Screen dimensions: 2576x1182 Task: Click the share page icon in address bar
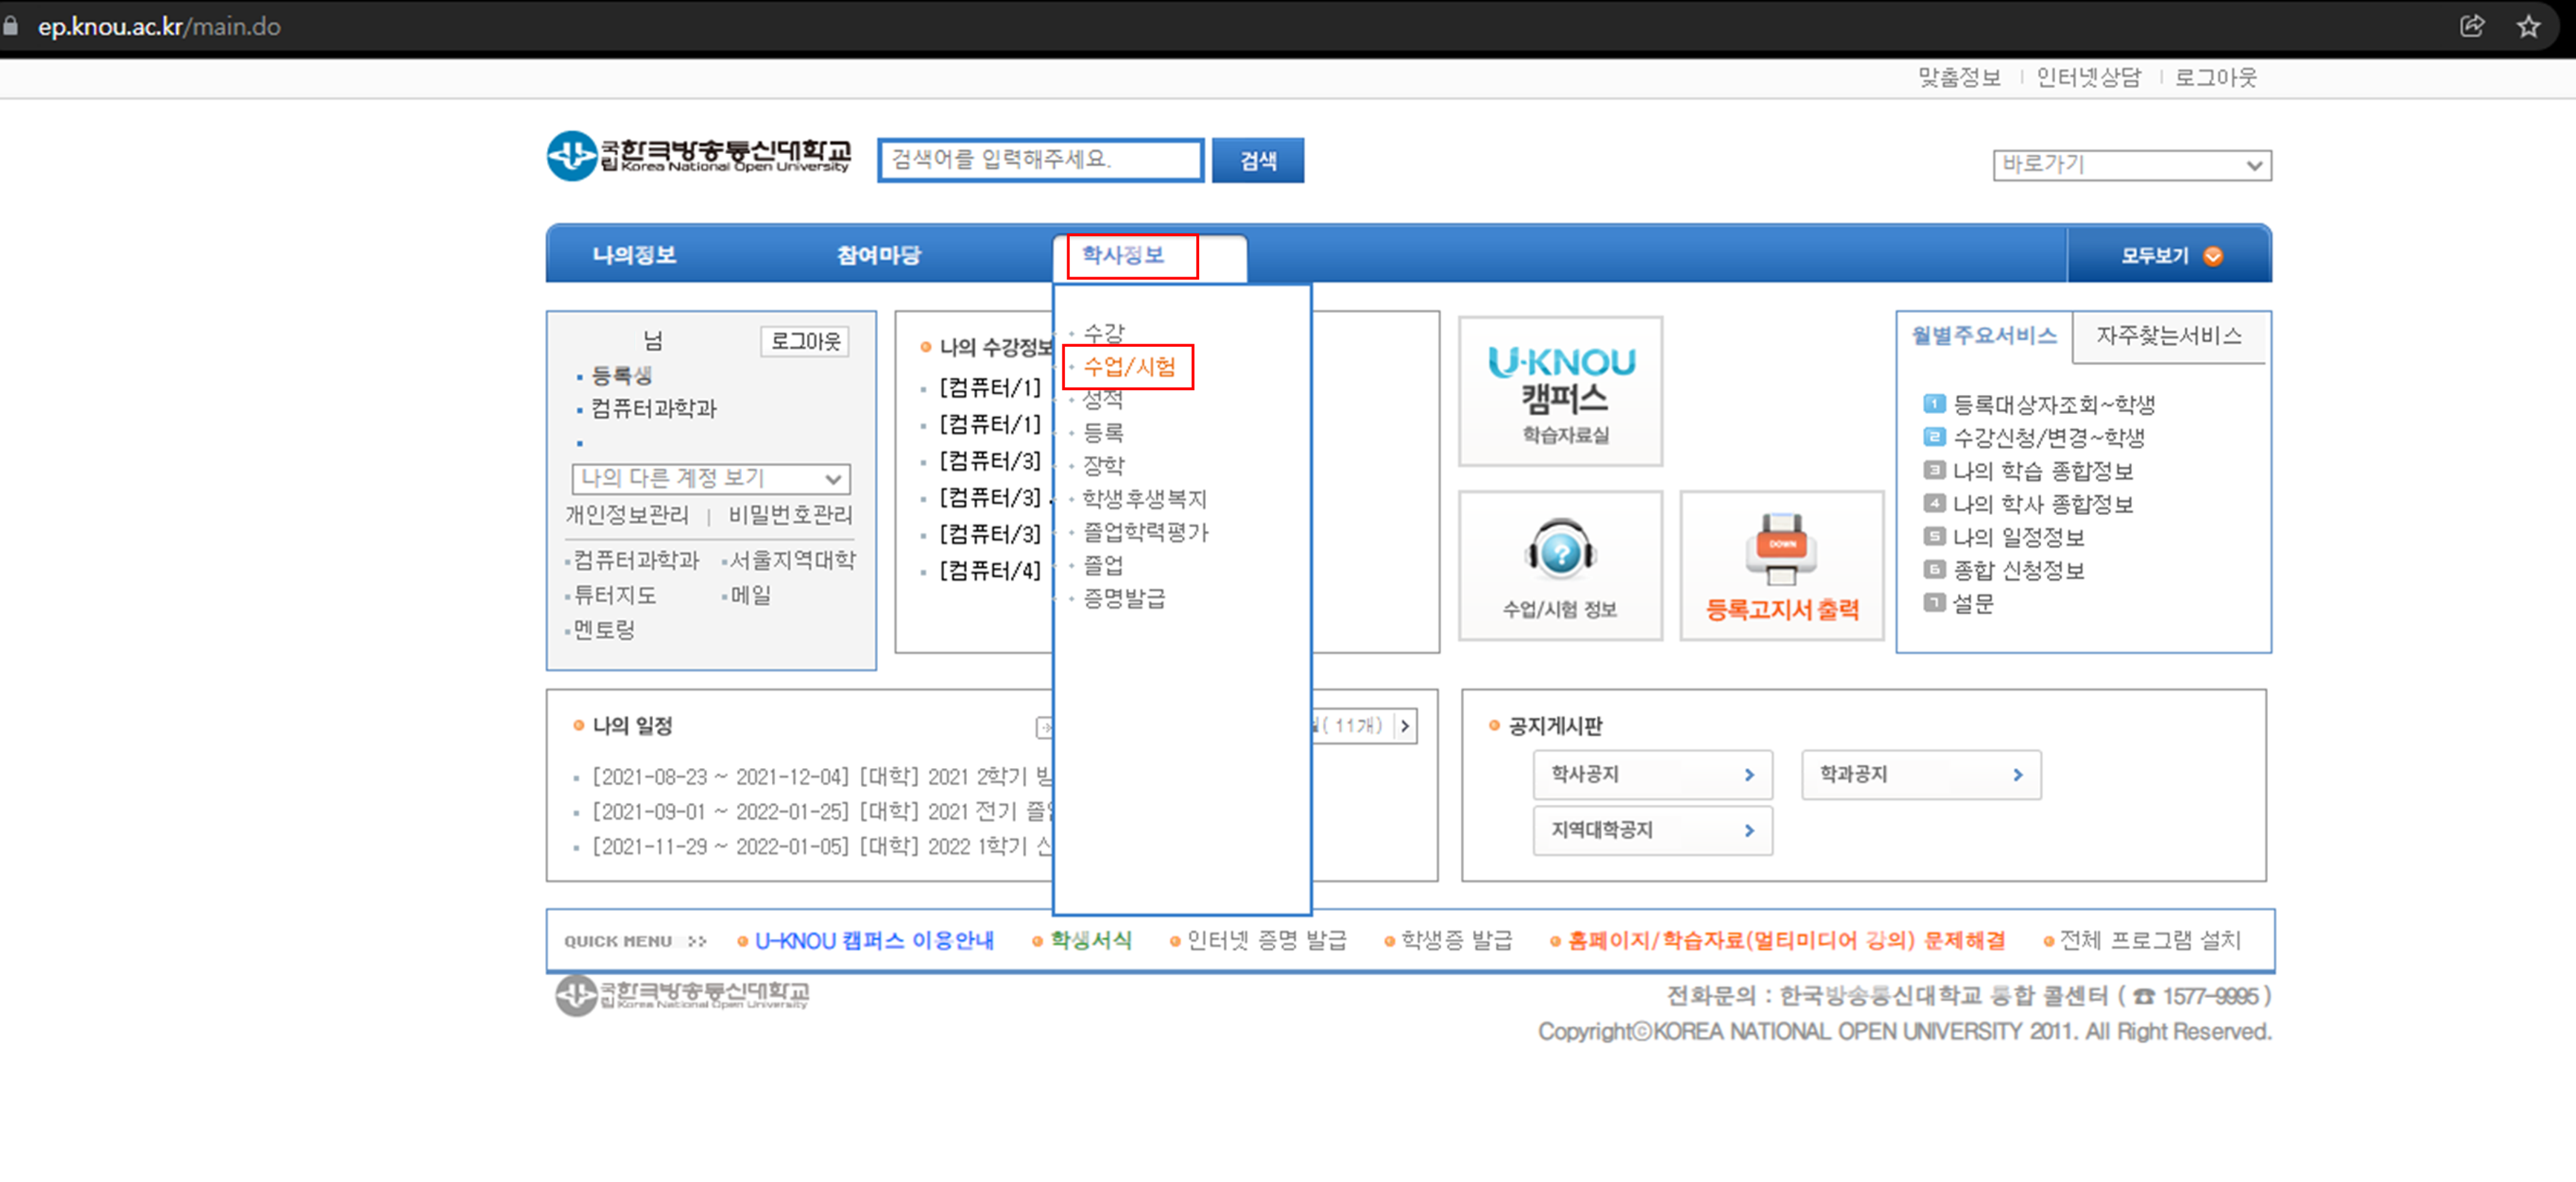pos(2472,26)
